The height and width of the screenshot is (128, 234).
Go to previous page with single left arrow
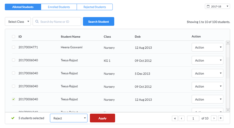point(181,118)
